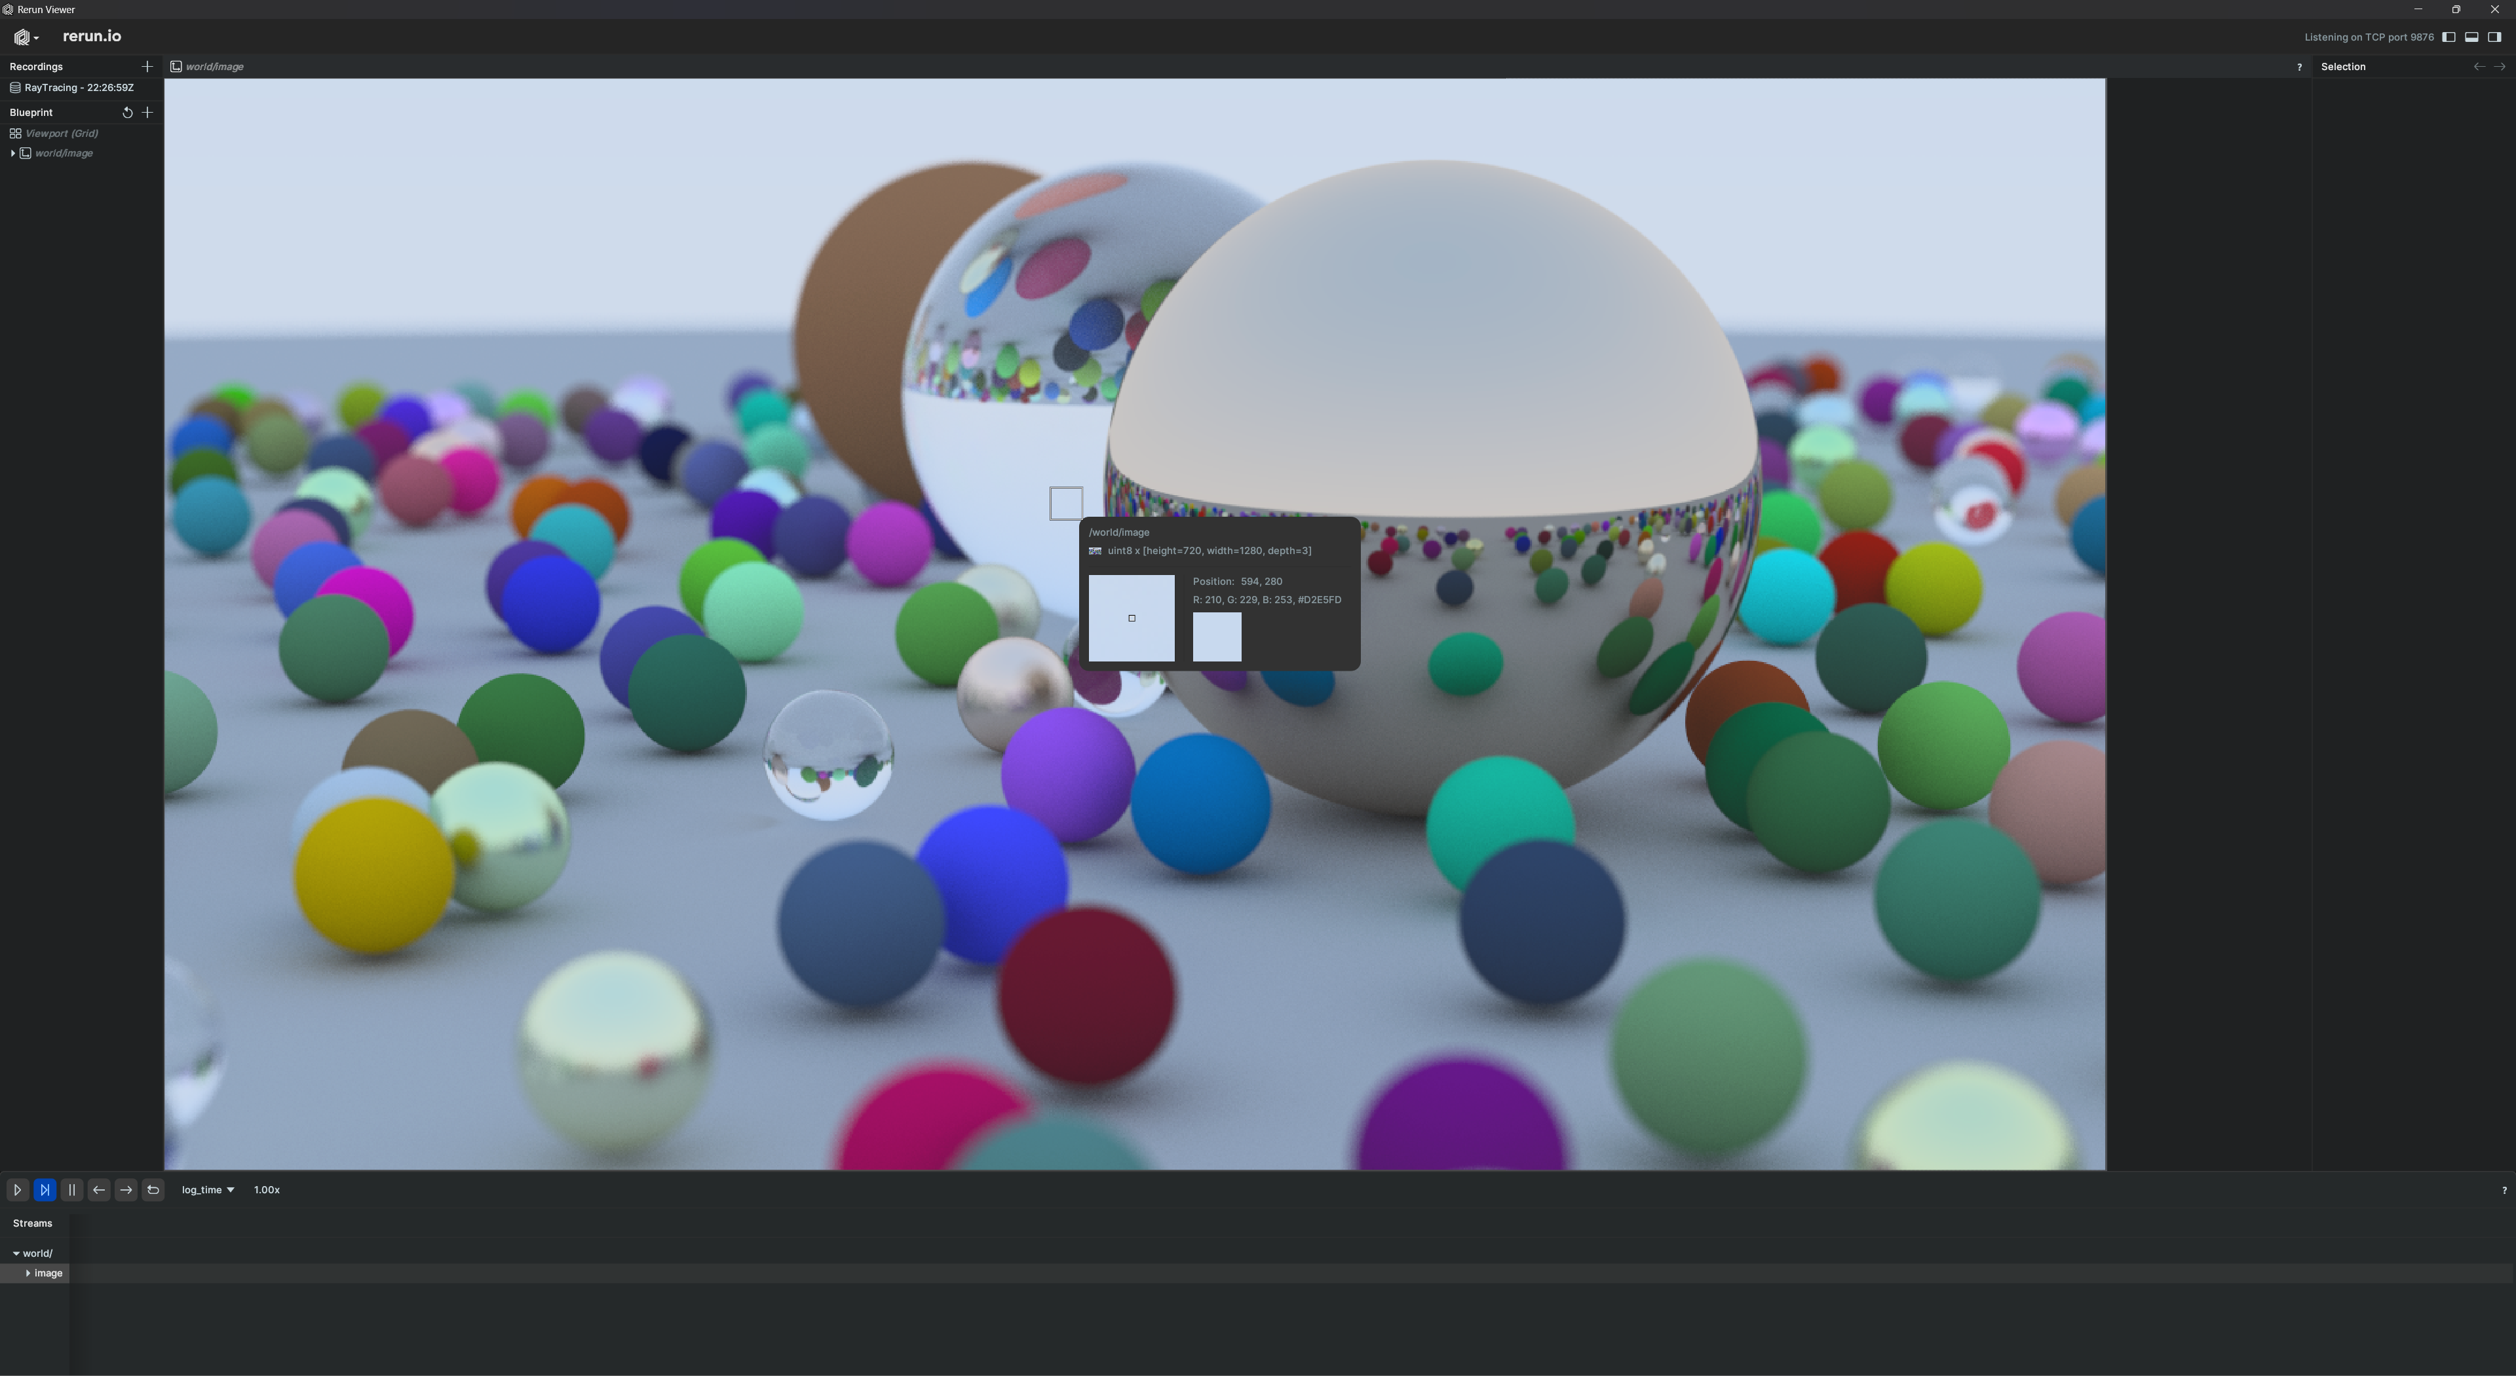The width and height of the screenshot is (2516, 1376).
Task: Reset the blueprint with the reset icon
Action: 127,112
